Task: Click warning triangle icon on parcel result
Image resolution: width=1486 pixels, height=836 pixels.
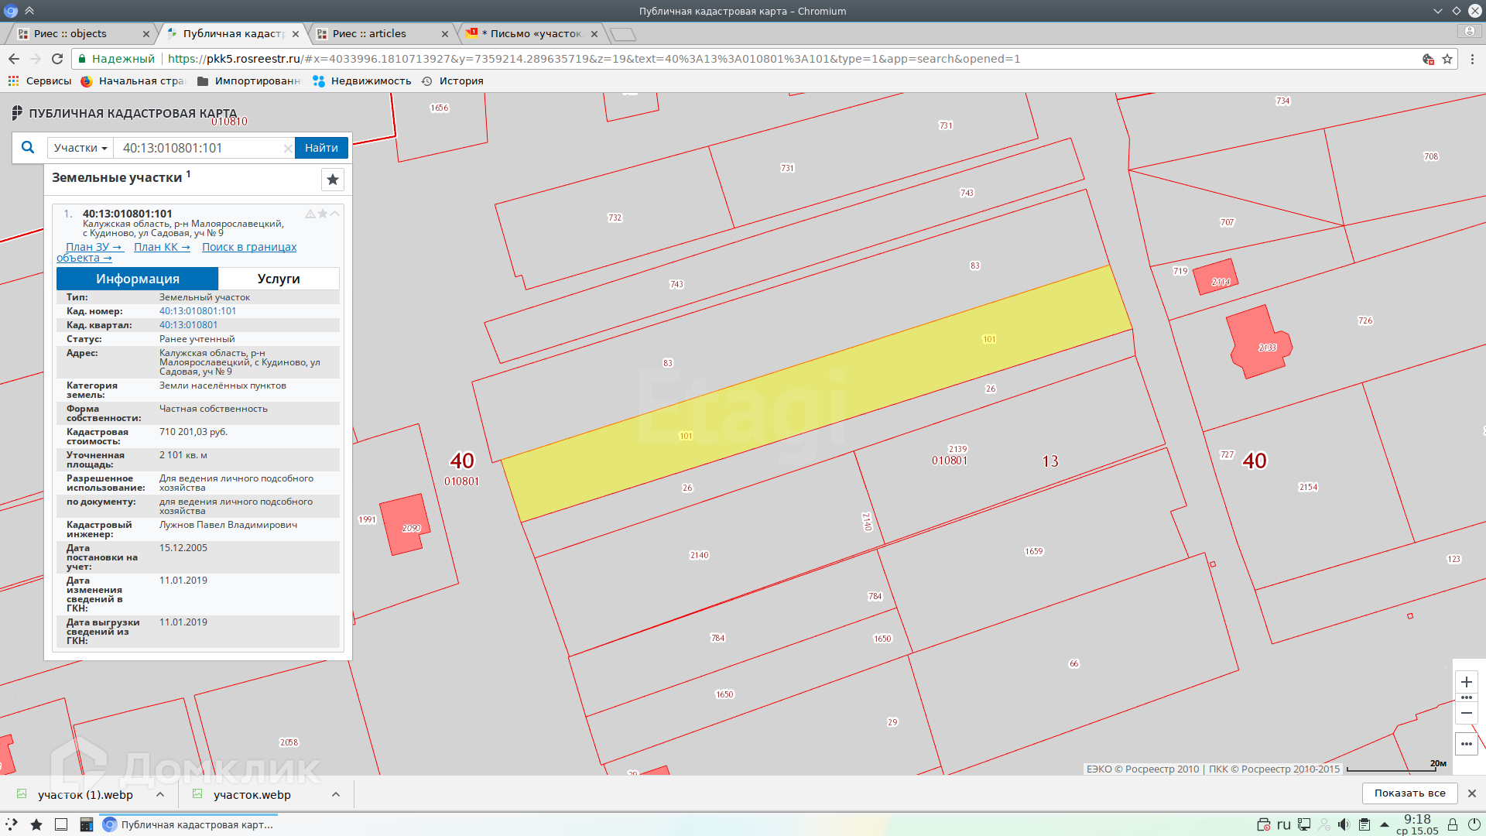Action: coord(310,214)
